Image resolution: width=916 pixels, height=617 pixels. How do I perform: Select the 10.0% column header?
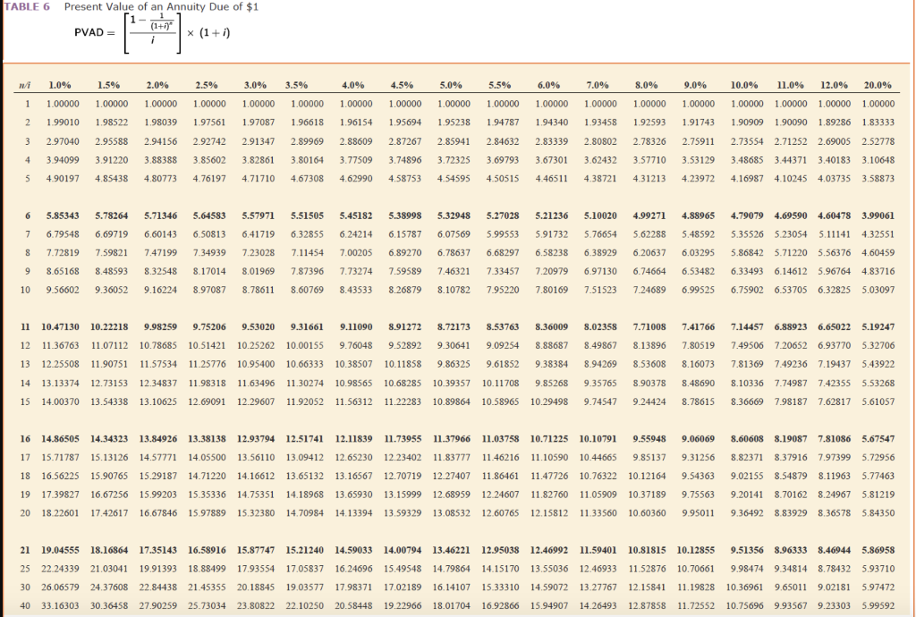[744, 85]
